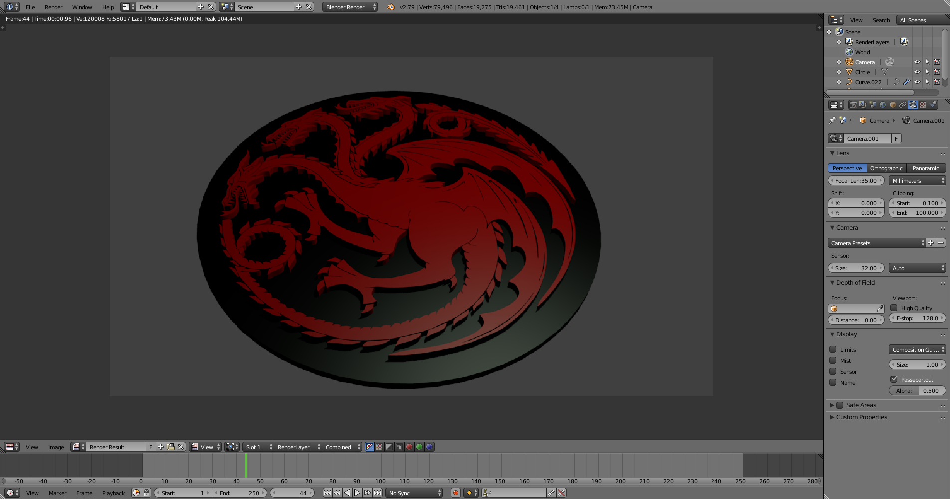
Task: Unlink the Render Result image with X
Action: pos(181,447)
